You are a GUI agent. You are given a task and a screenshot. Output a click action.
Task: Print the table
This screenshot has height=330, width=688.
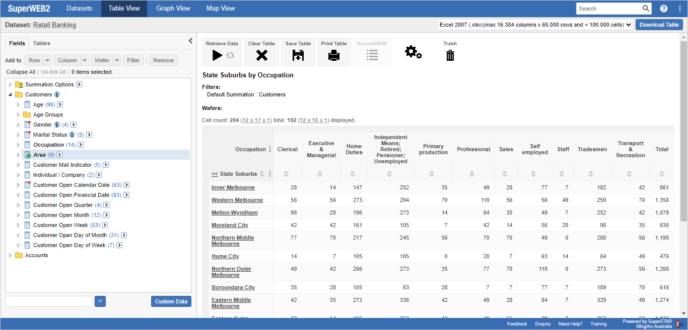333,55
